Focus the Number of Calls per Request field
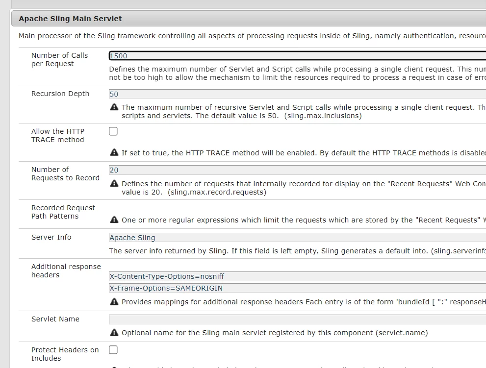The height and width of the screenshot is (368, 486). 298,56
